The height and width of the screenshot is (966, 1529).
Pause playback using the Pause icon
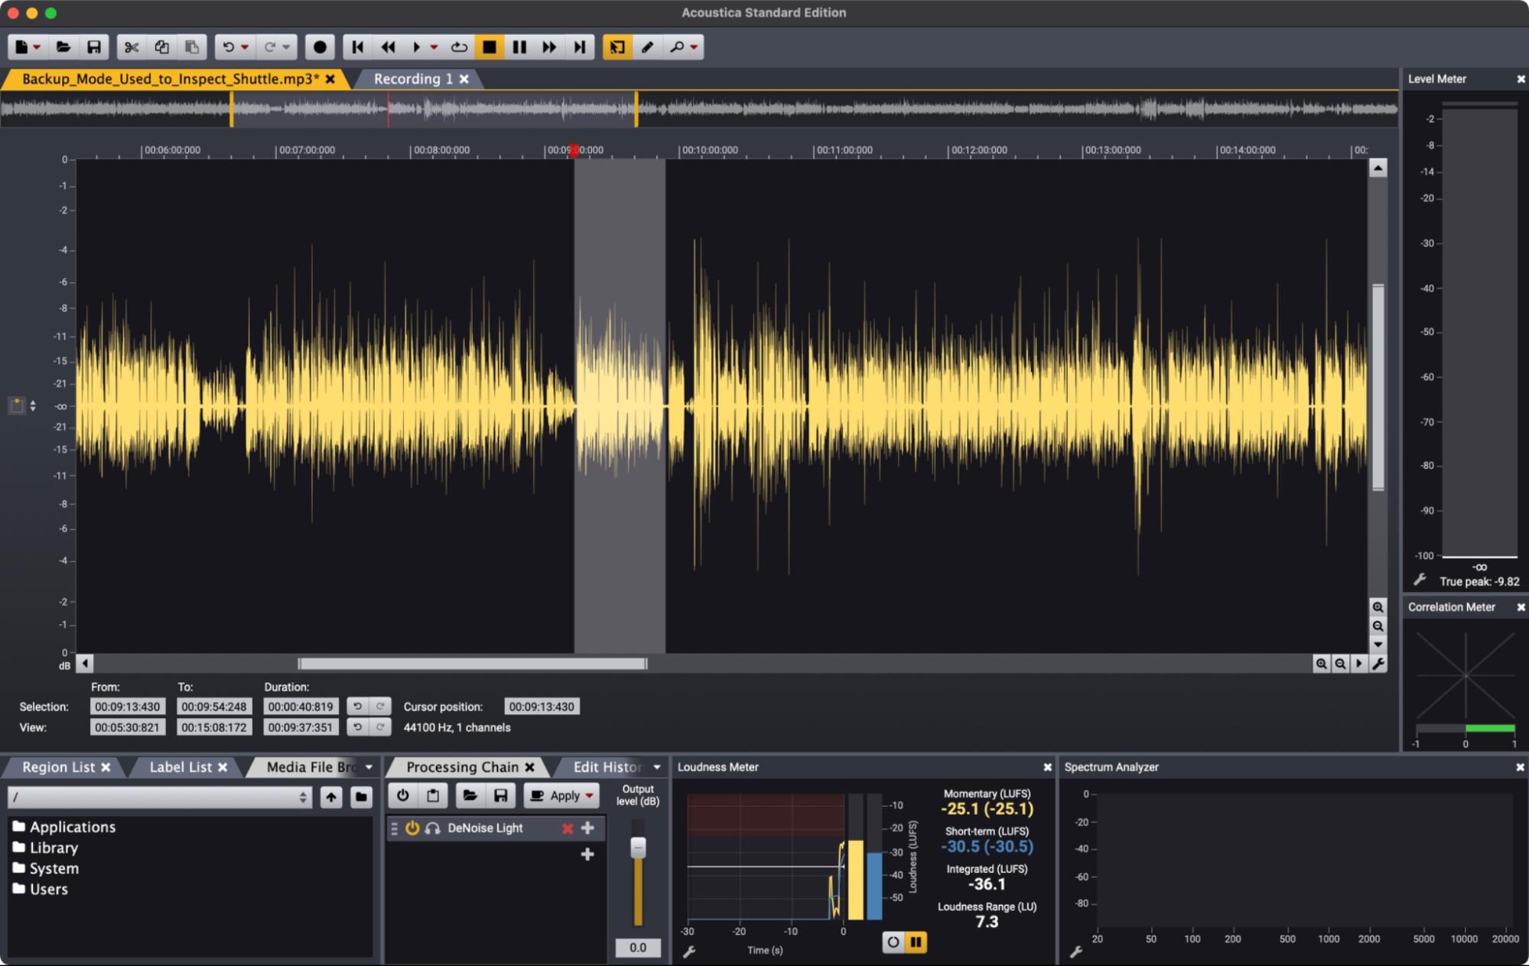(519, 47)
